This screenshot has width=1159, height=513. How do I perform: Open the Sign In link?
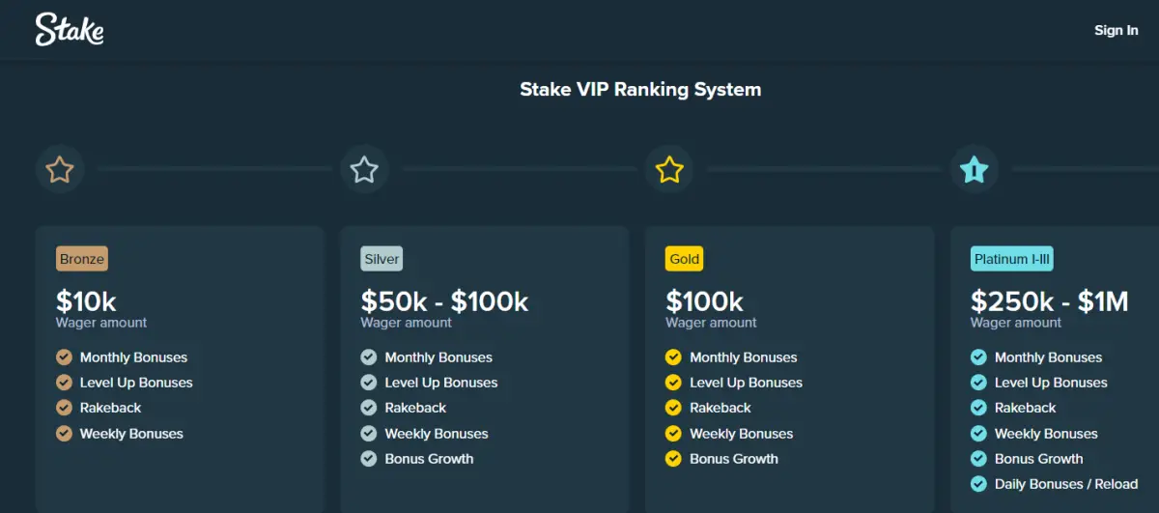coord(1116,30)
